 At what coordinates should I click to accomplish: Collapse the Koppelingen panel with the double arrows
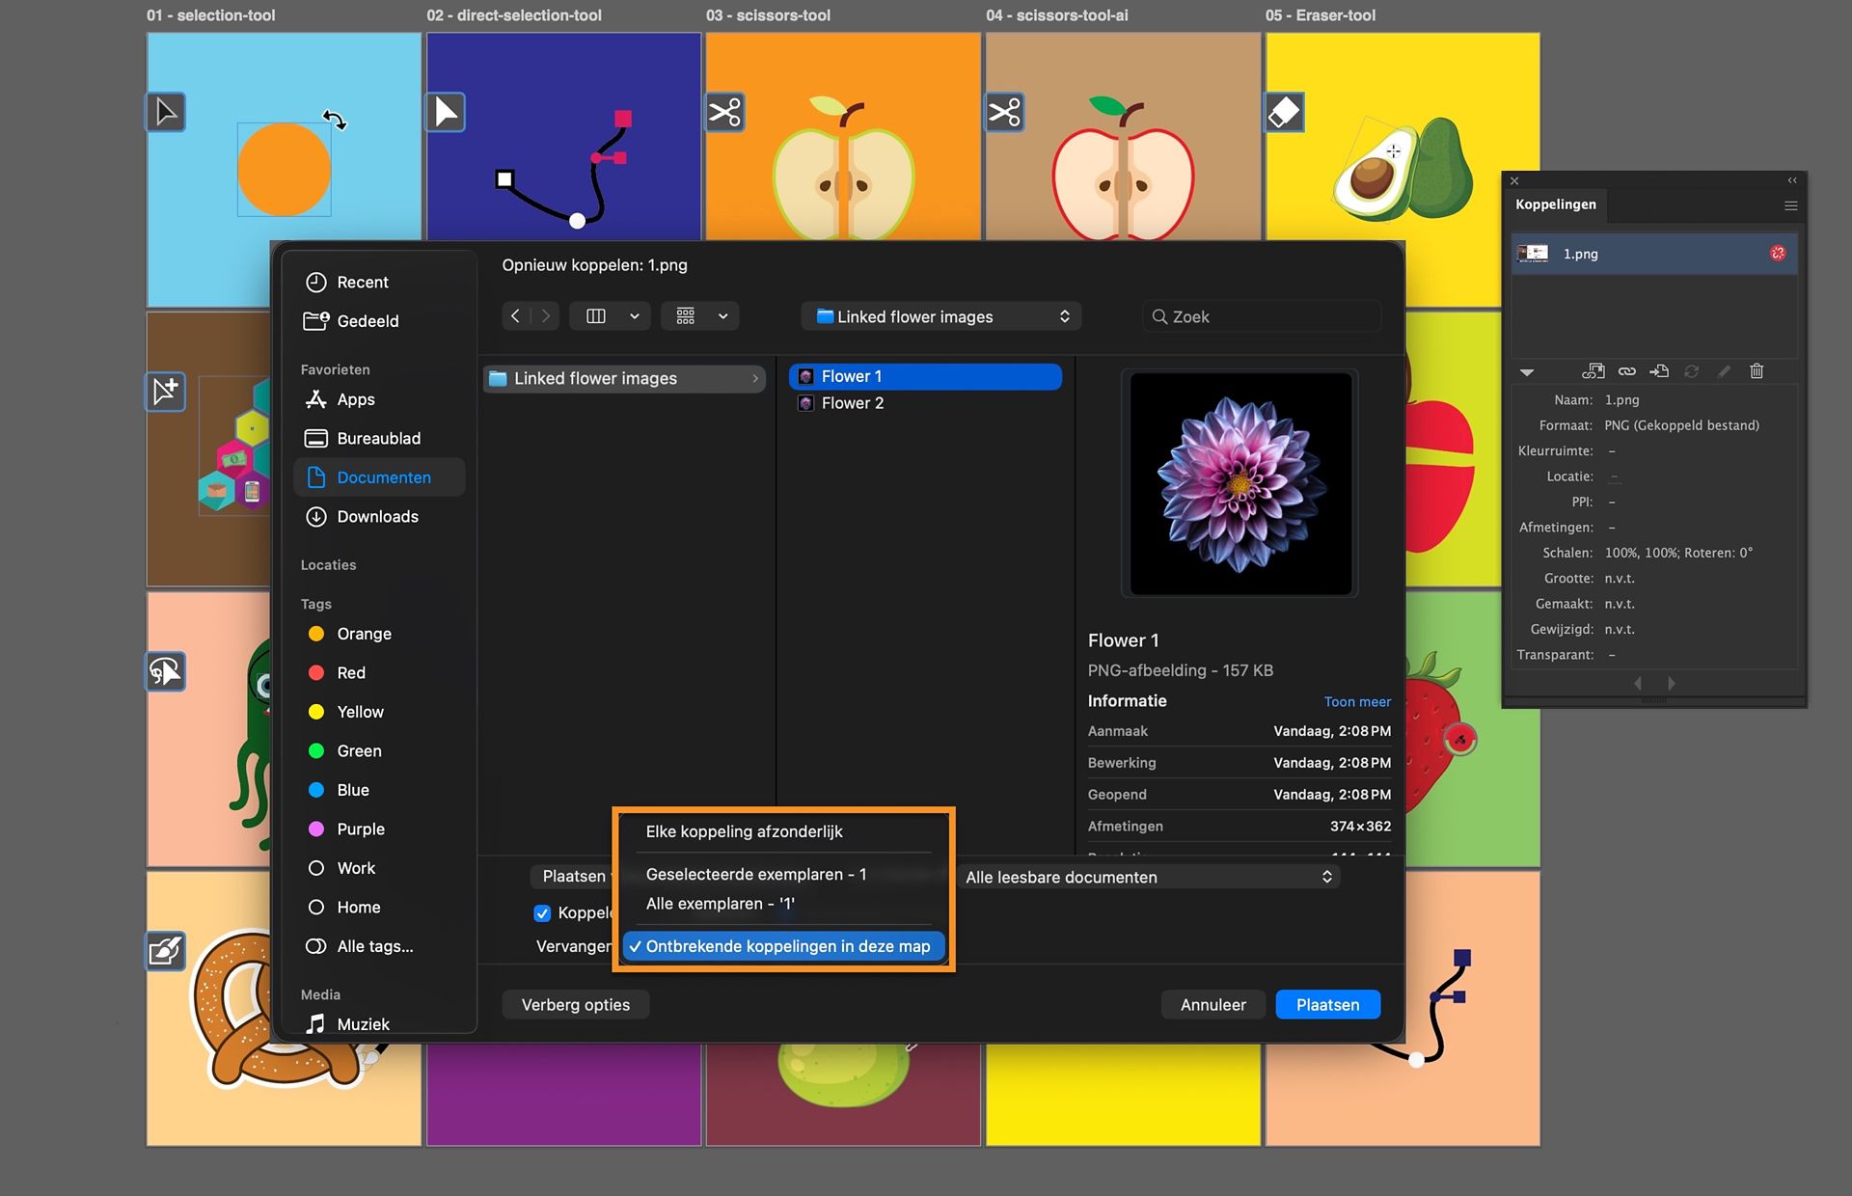click(x=1792, y=180)
